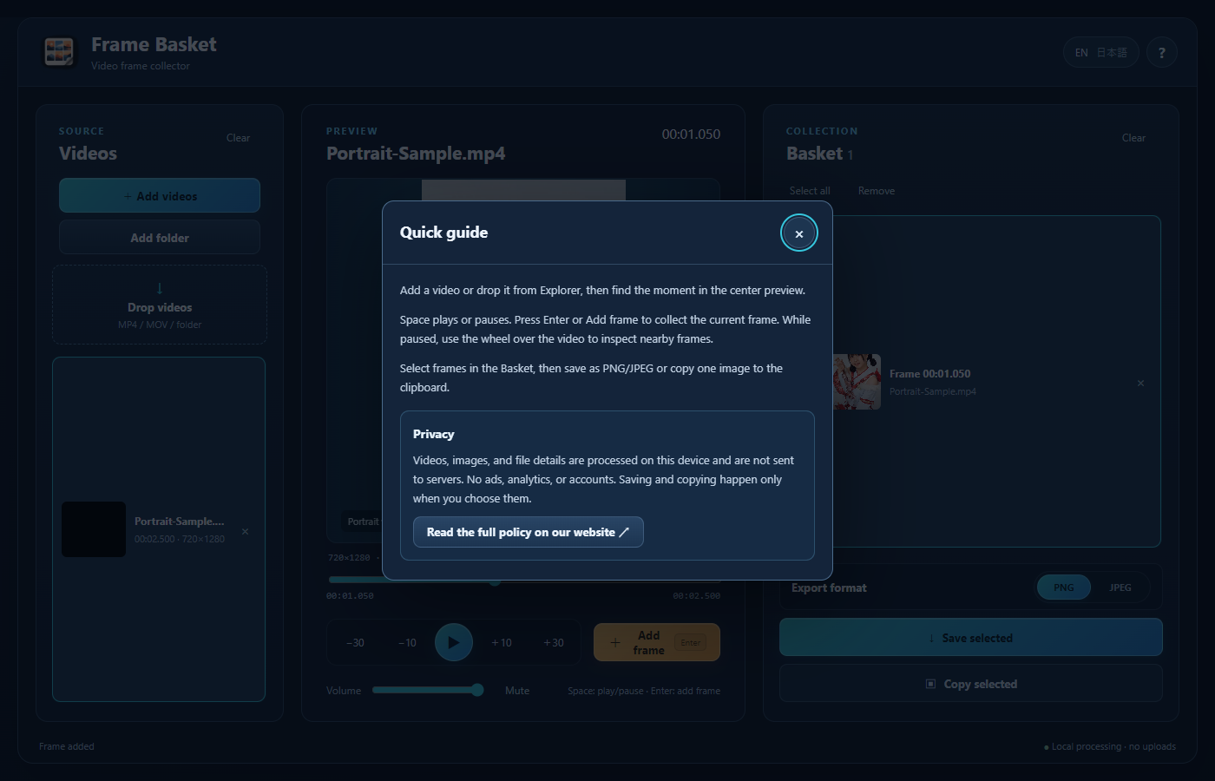
Task: Clear the Source videos list
Action: (238, 138)
